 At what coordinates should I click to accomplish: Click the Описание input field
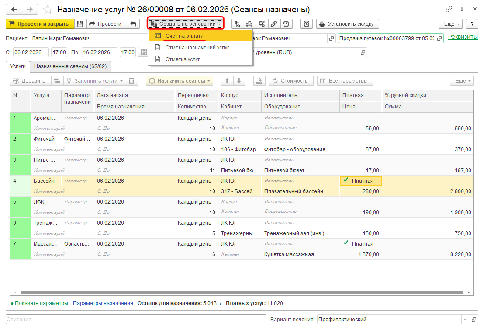136,320
